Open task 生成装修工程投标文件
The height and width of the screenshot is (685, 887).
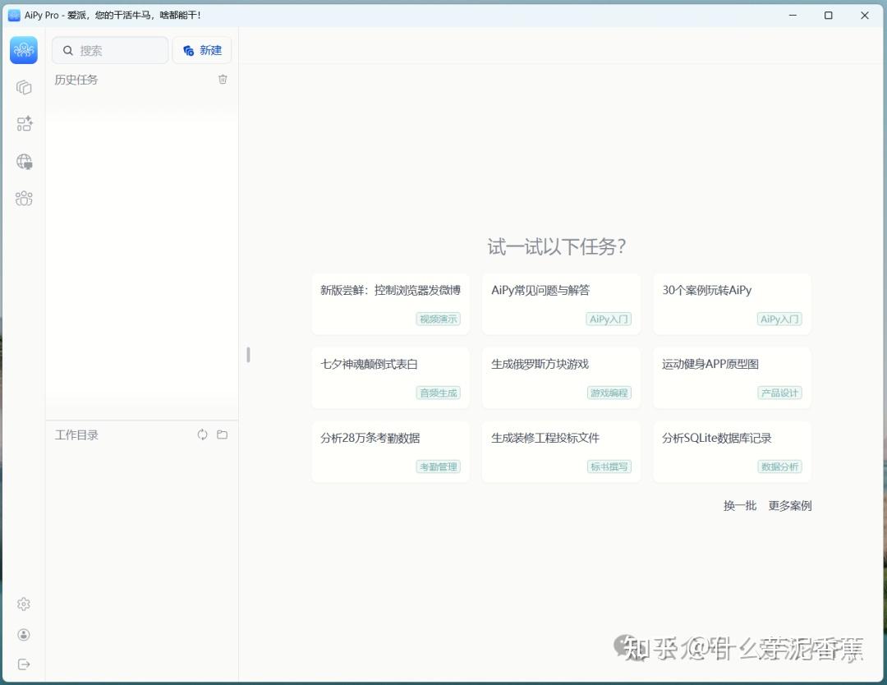tap(561, 452)
